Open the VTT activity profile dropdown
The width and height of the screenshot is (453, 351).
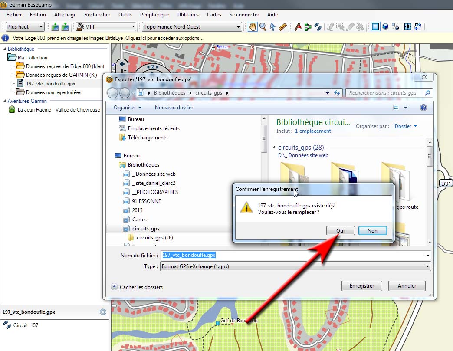pos(106,27)
